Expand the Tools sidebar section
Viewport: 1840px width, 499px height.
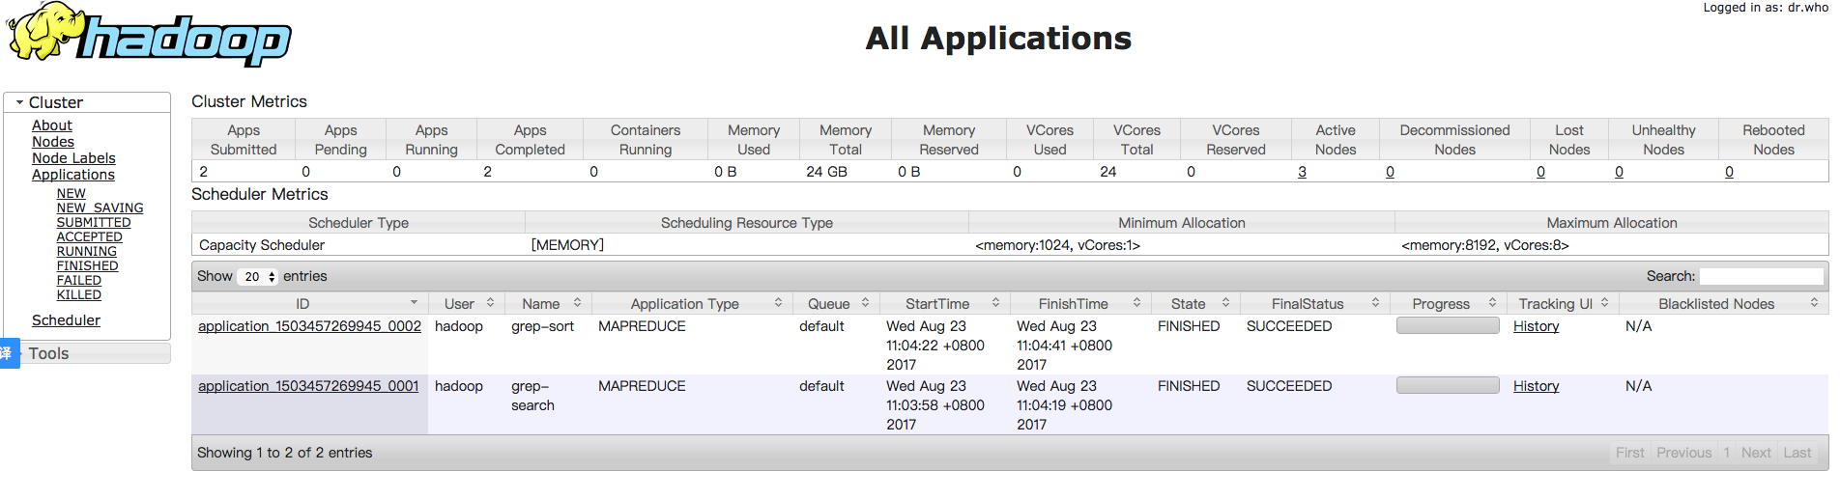click(48, 354)
